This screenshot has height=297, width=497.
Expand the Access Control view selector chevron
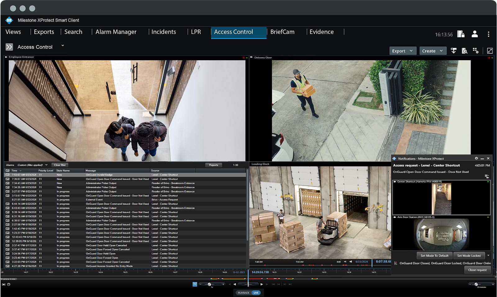[62, 46]
